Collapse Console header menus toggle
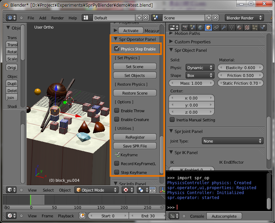275x223 pixels. pos(184,216)
